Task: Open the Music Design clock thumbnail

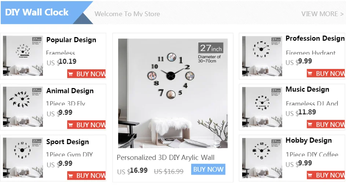Action: [262, 107]
